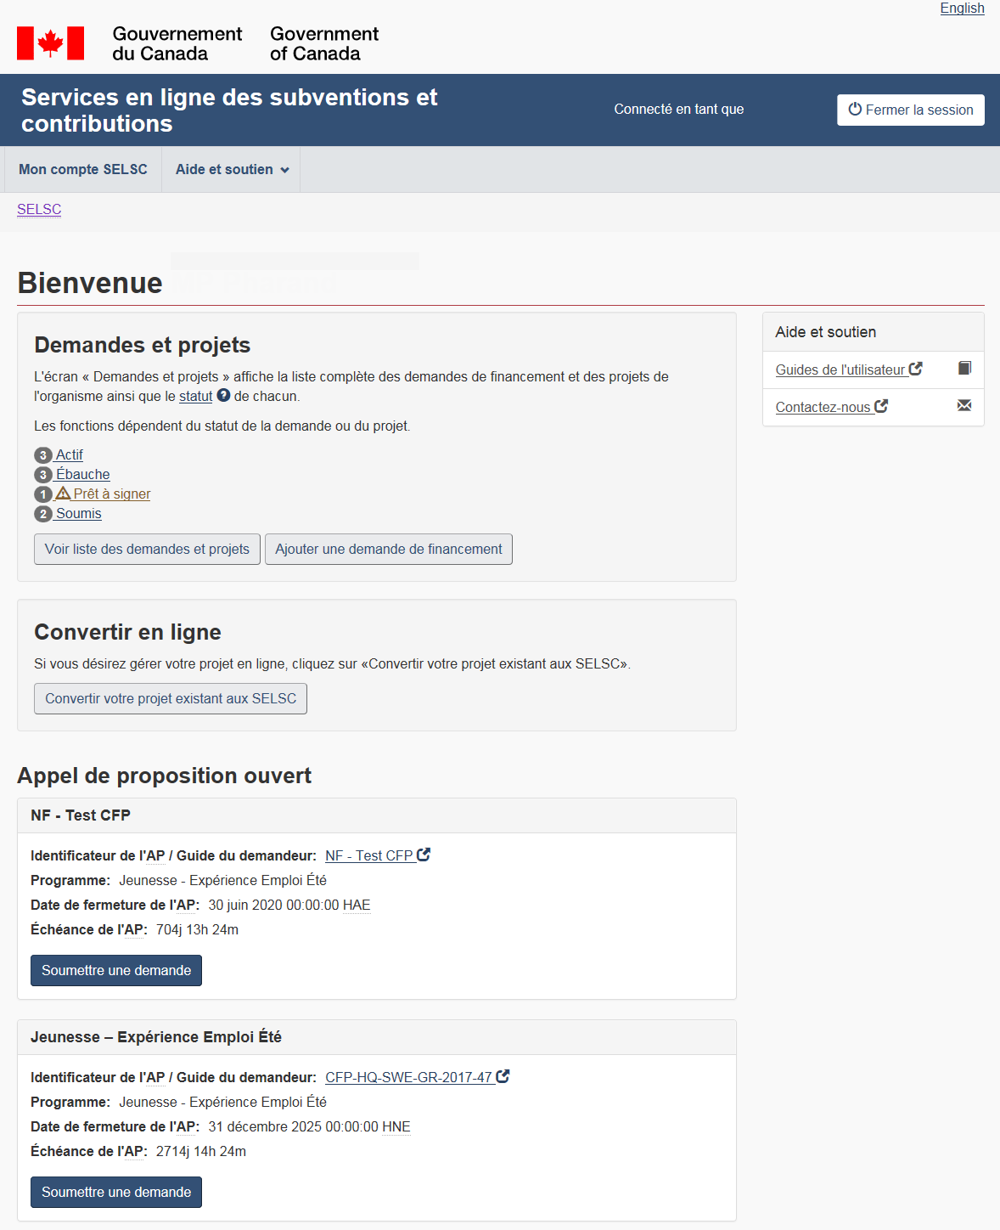Click the Canada flag logo
This screenshot has height=1230, width=1000.
pos(50,43)
